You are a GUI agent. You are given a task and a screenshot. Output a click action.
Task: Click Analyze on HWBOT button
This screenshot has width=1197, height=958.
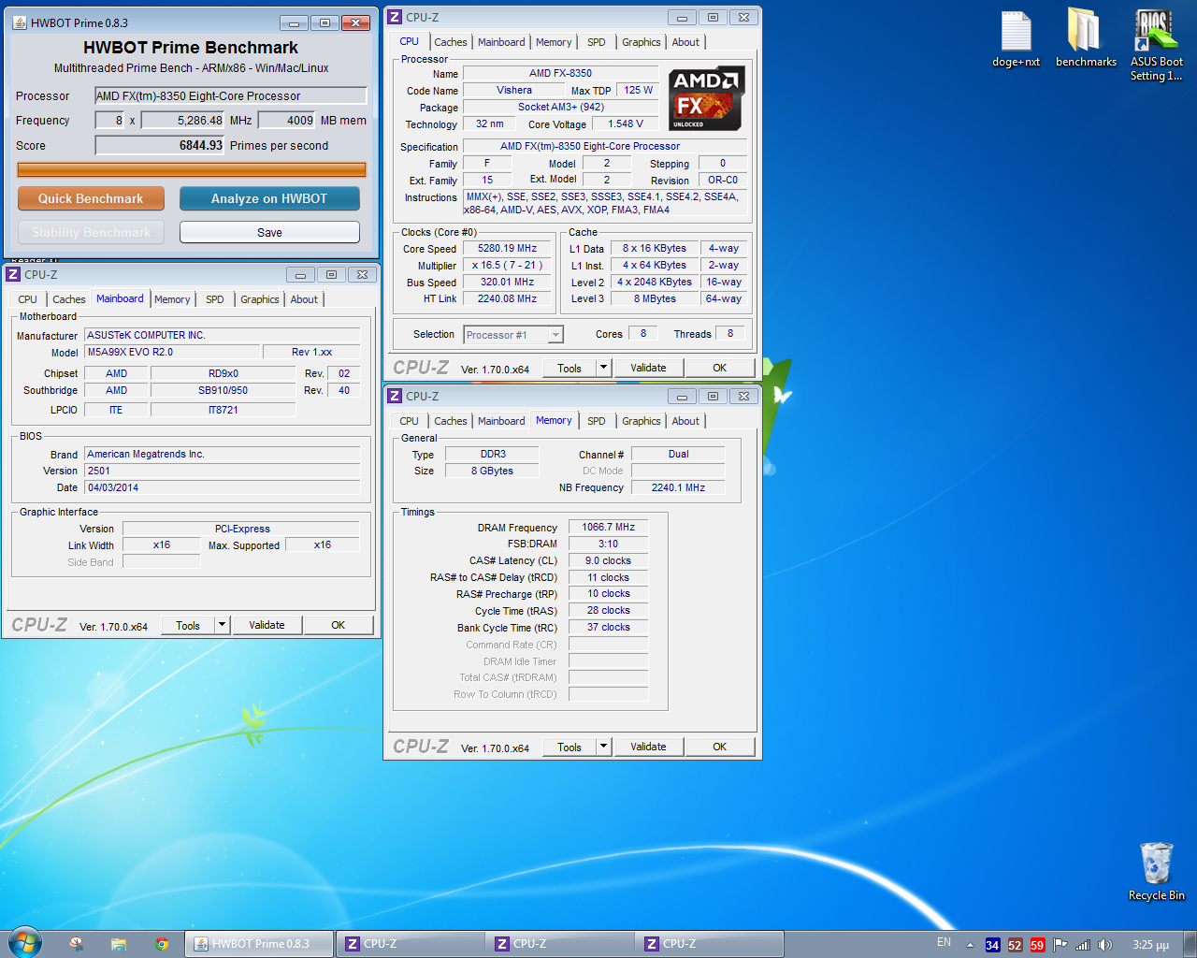tap(269, 198)
